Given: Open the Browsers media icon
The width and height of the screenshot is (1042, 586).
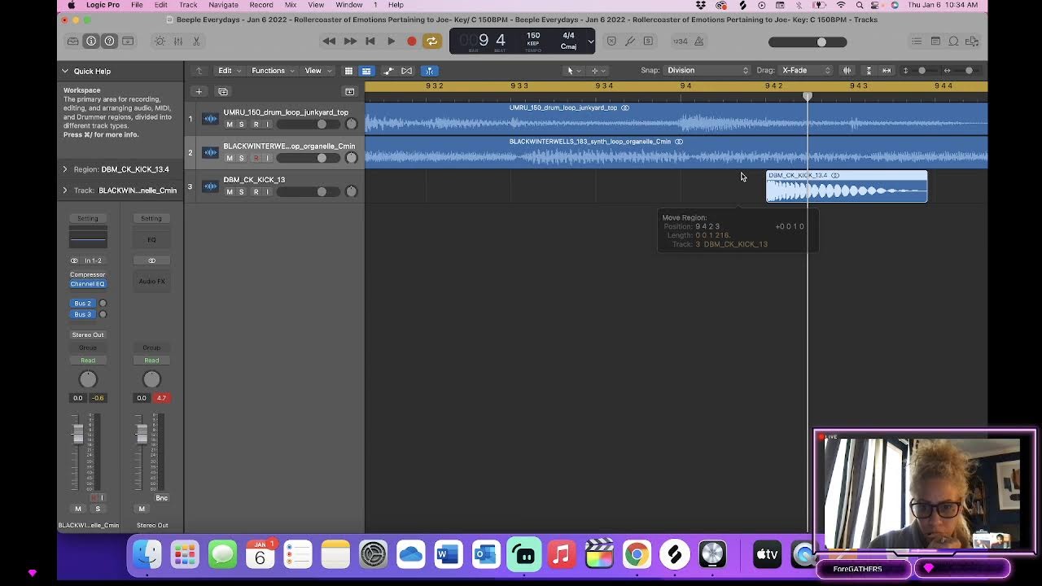Looking at the screenshot, I should click(972, 41).
